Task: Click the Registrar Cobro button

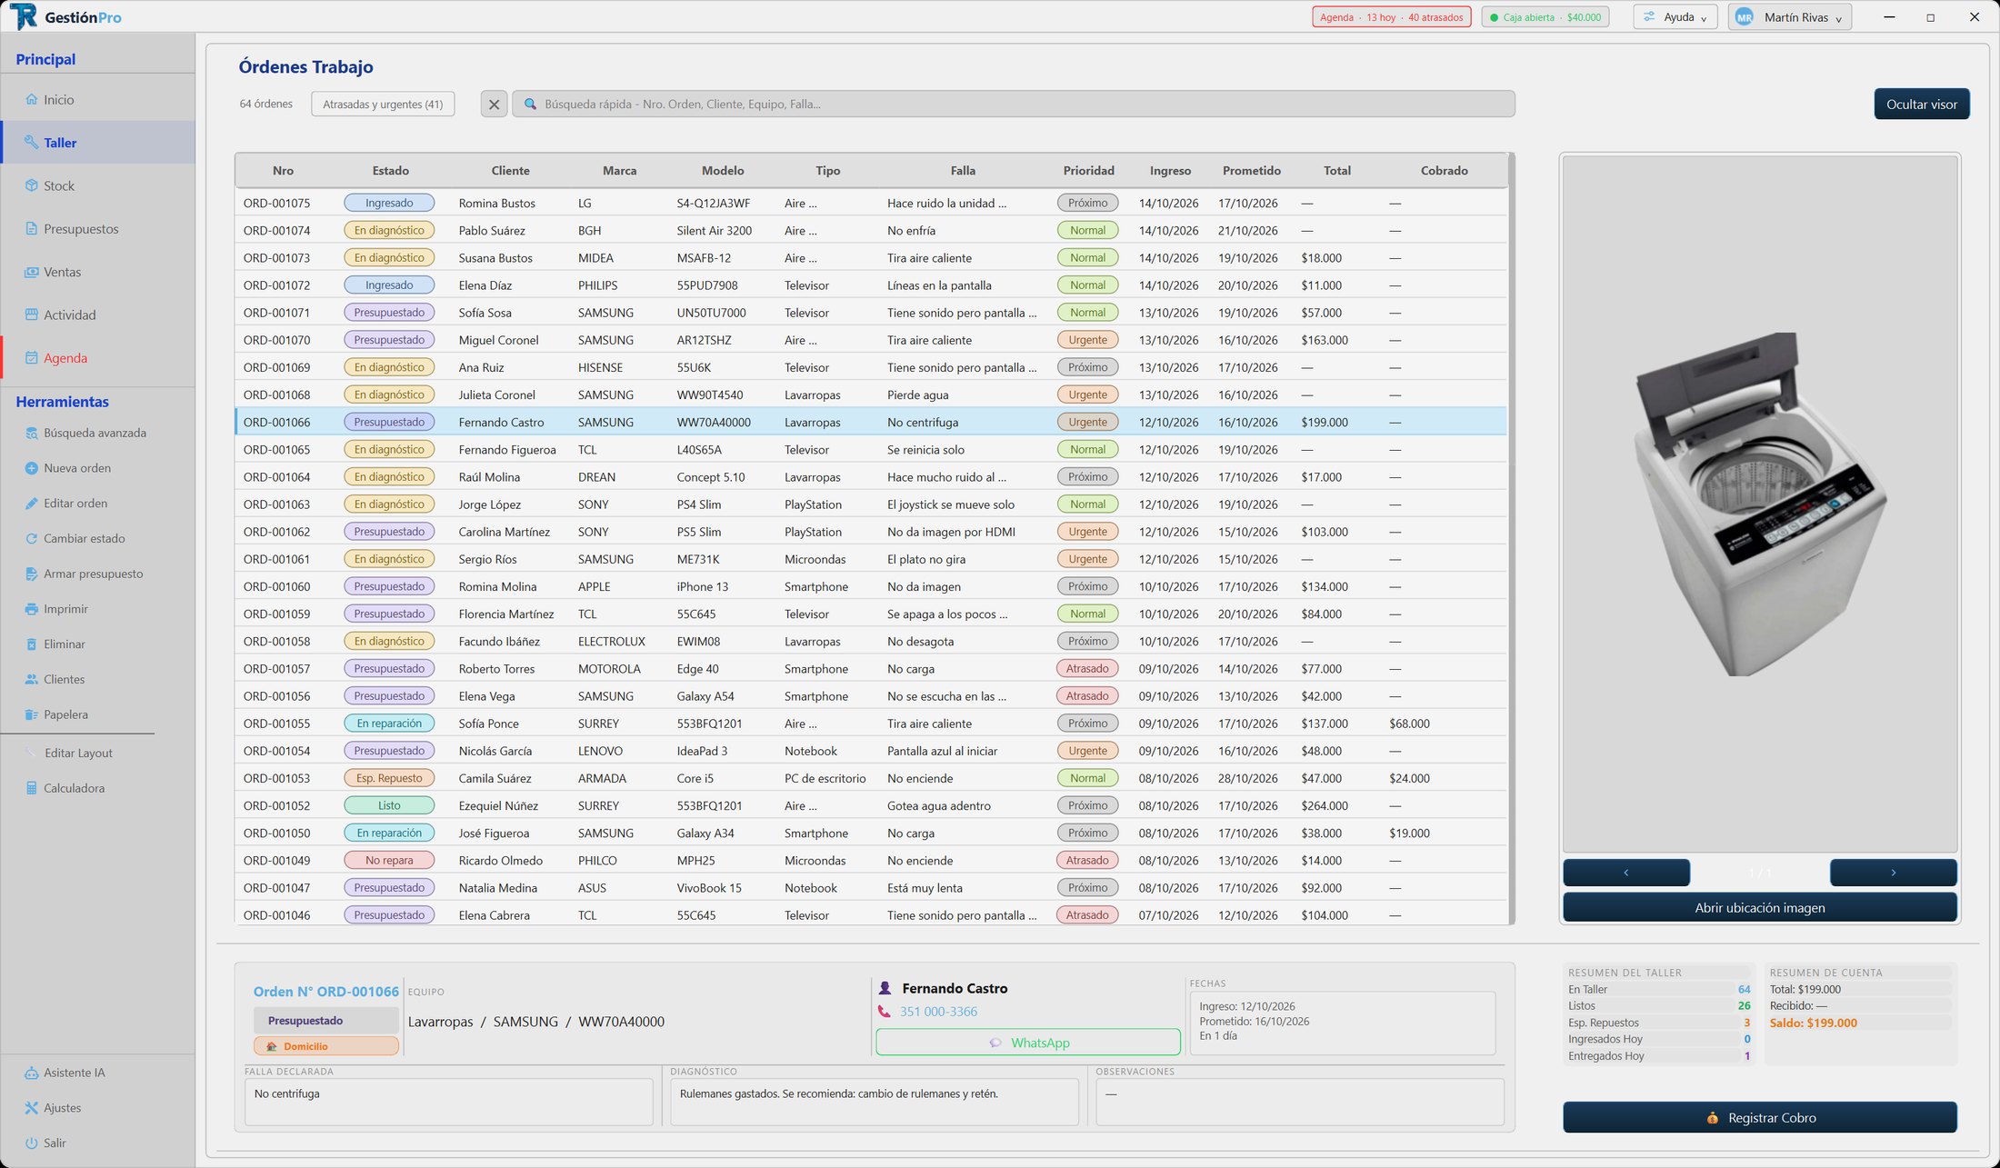Action: click(x=1760, y=1118)
